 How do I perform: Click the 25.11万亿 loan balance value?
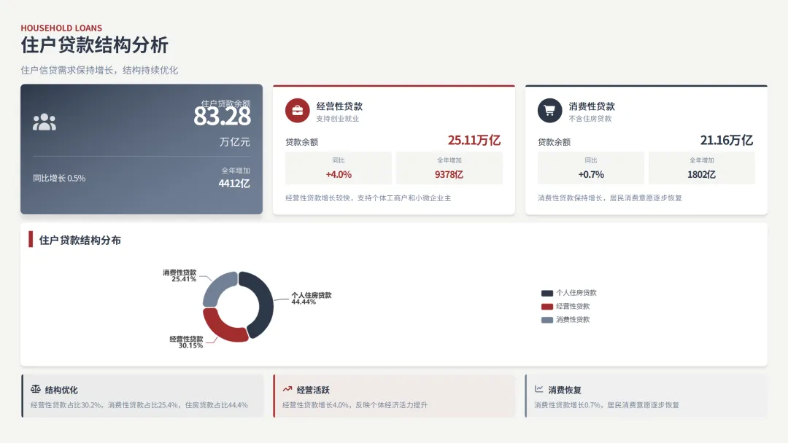[x=474, y=141]
